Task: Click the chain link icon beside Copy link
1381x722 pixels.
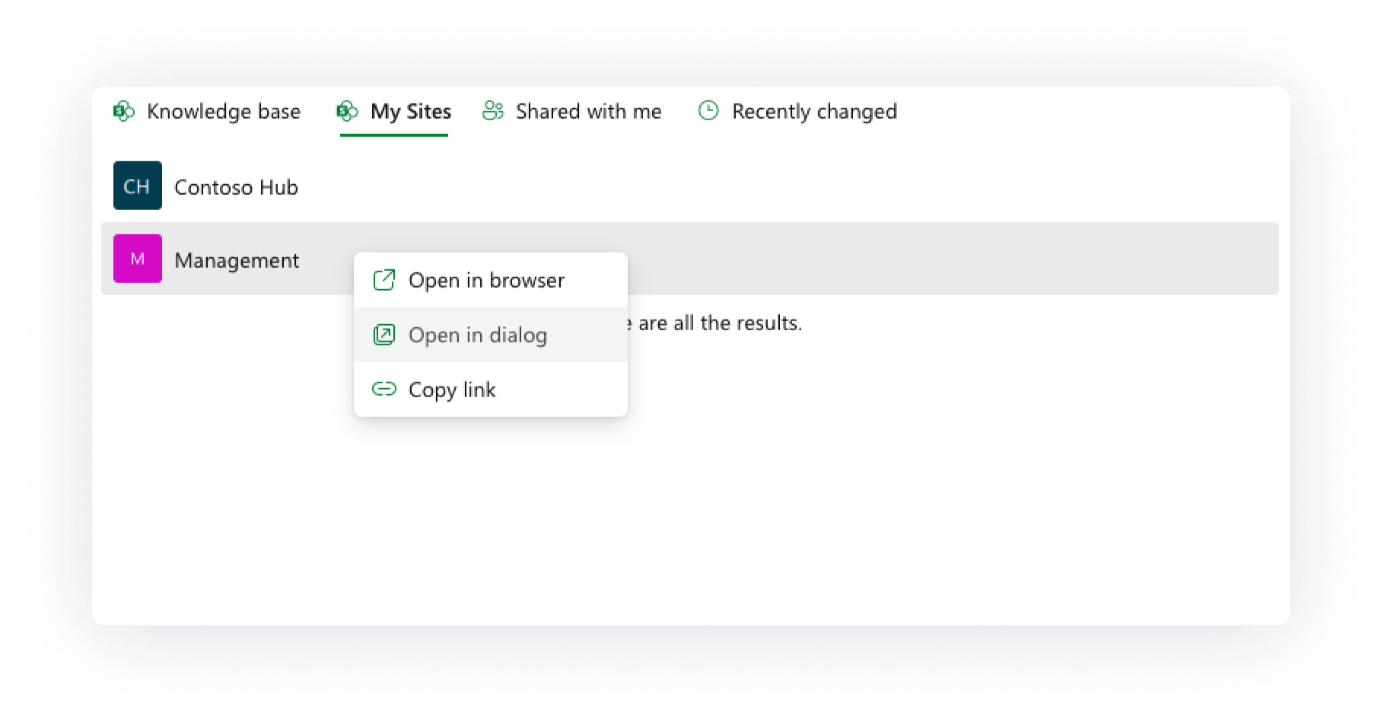Action: tap(384, 390)
